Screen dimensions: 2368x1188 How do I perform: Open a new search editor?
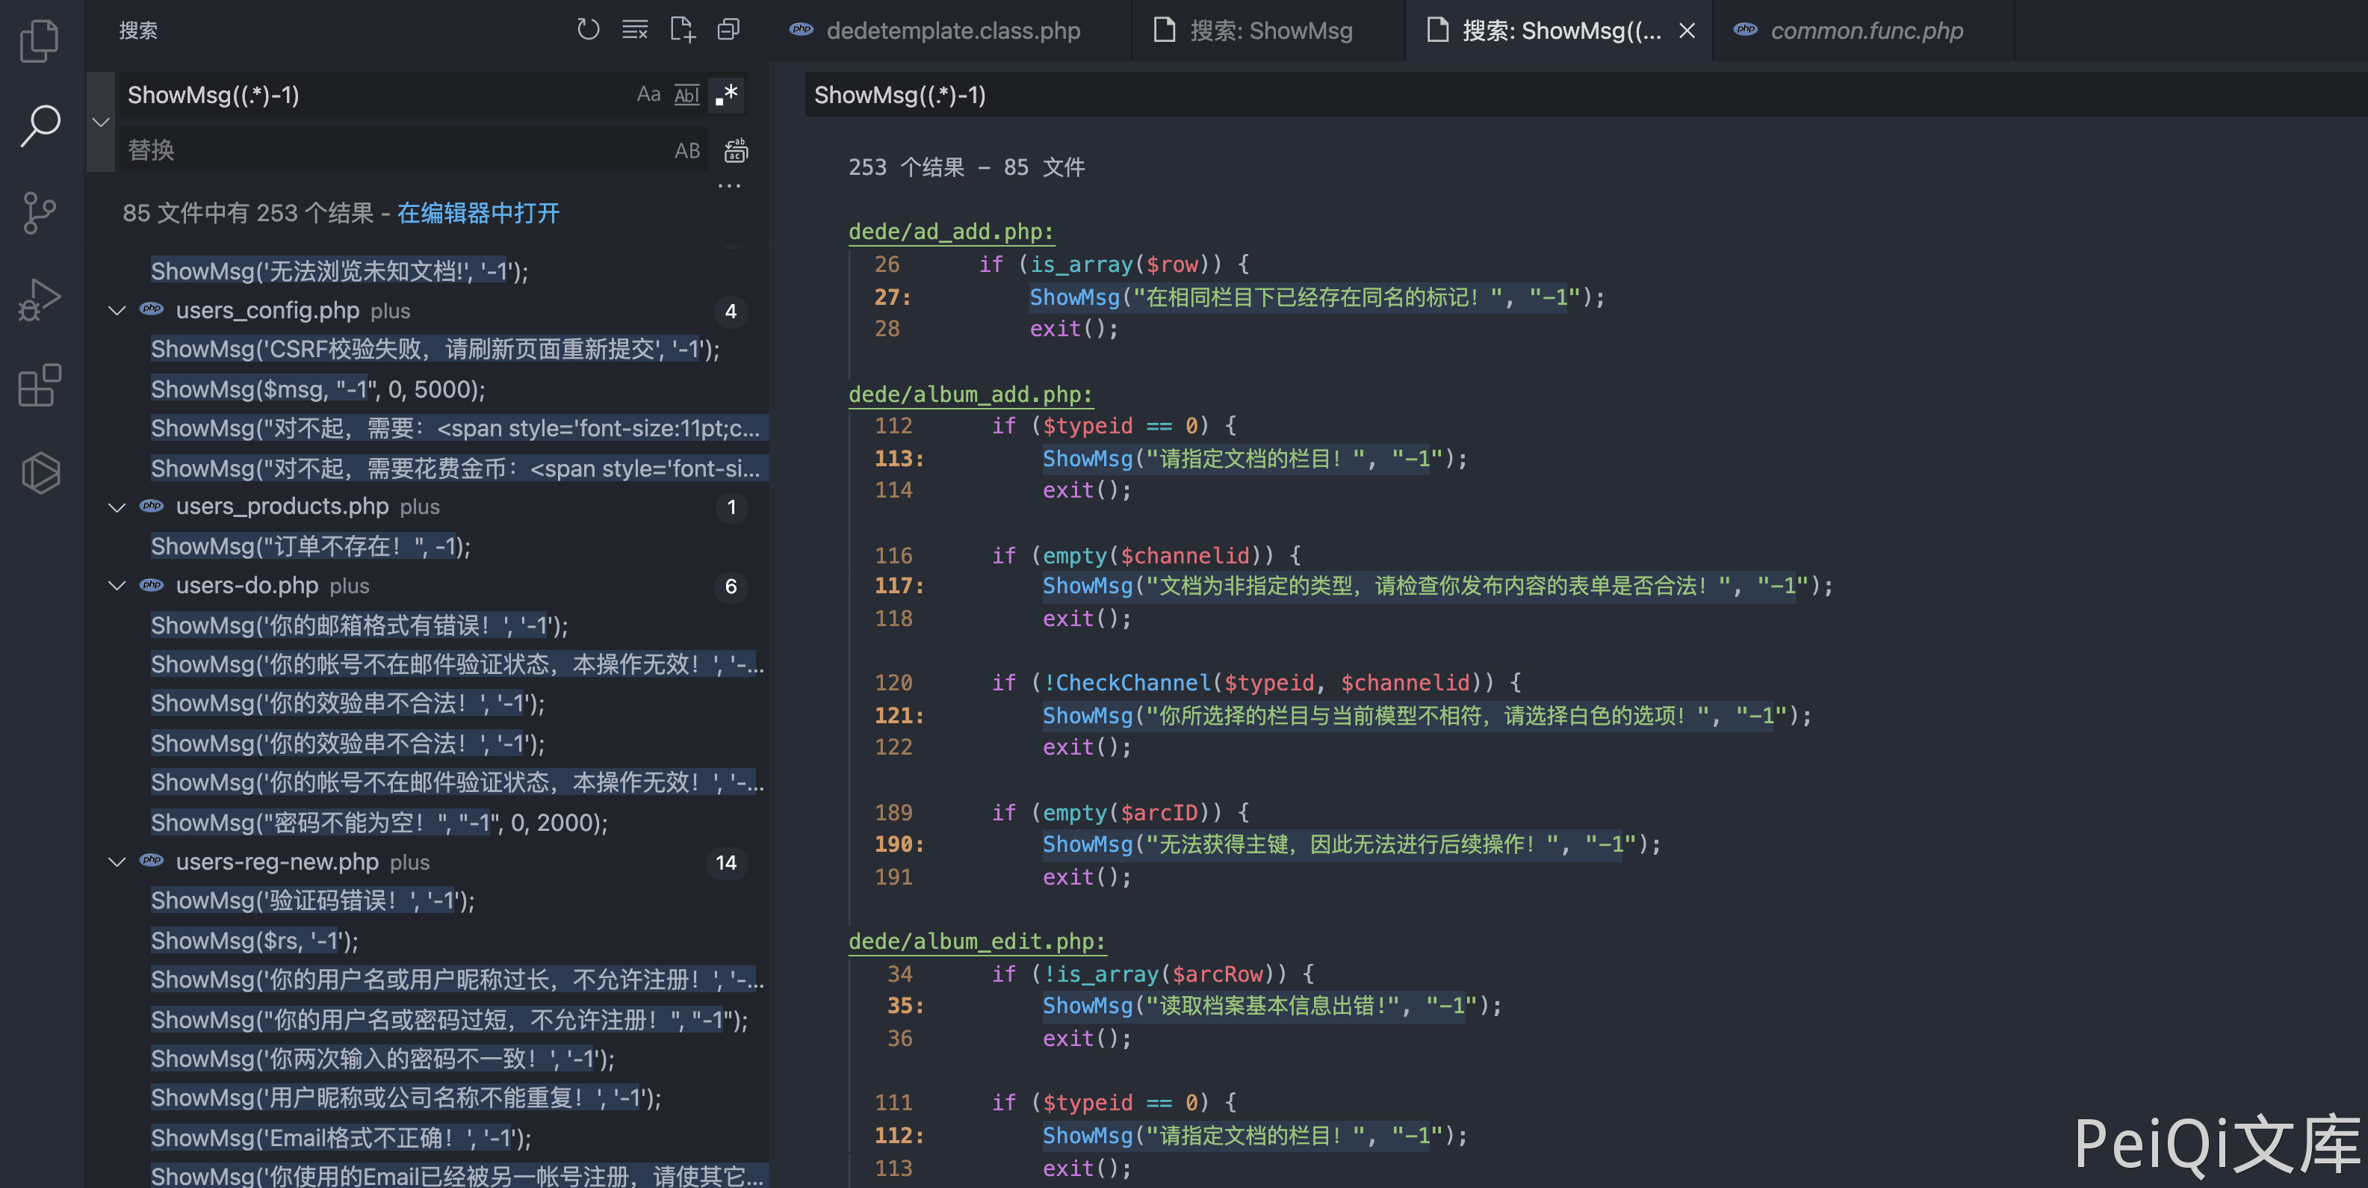point(682,31)
